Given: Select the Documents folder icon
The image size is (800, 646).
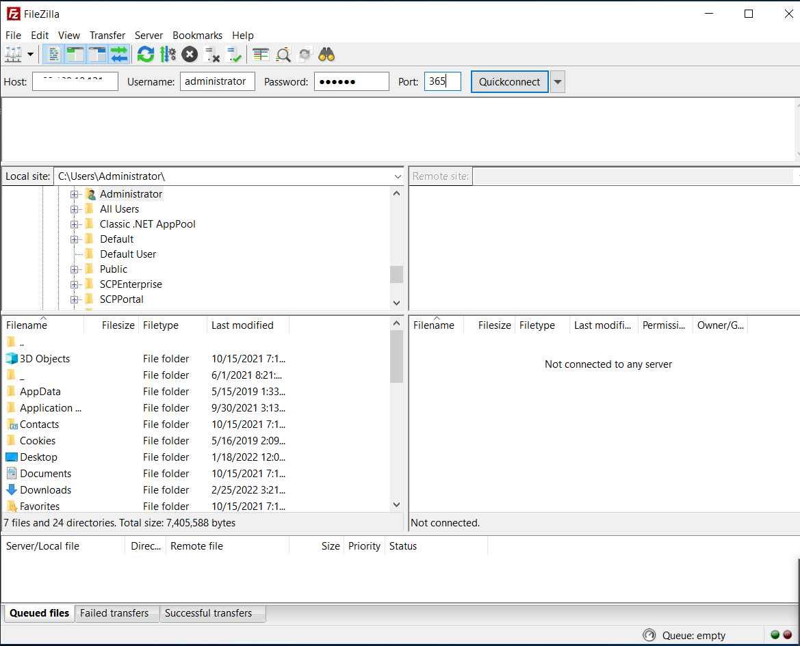Looking at the screenshot, I should [11, 473].
